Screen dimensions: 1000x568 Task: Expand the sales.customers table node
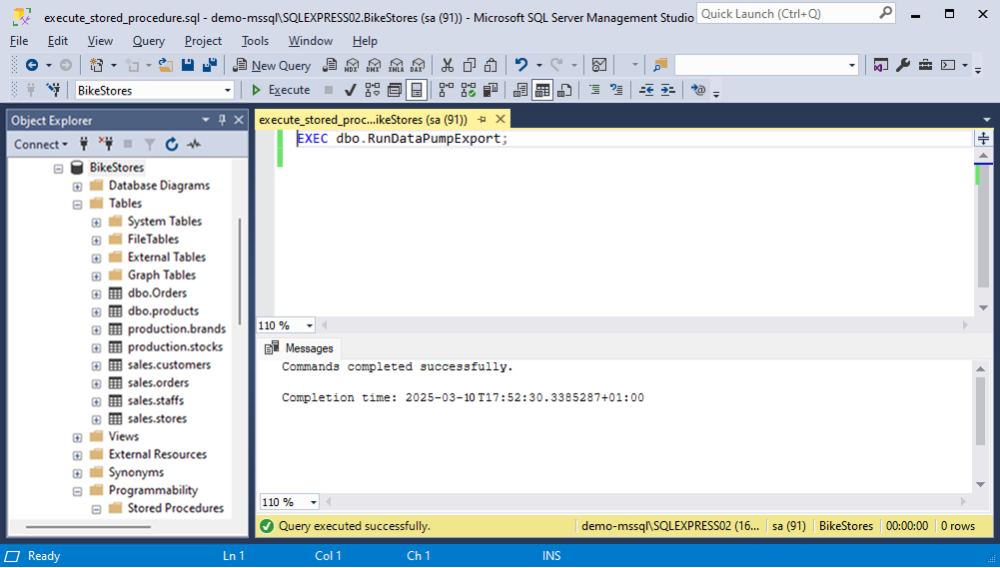point(96,366)
